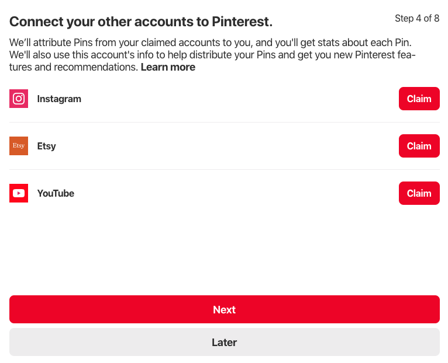Click the divider line below the Etsy row
Image resolution: width=448 pixels, height=363 pixels.
[x=224, y=170]
